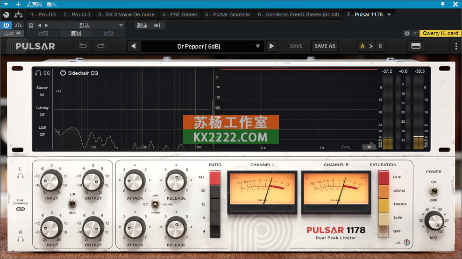Select the TRIODE saturation button
Image resolution: width=462 pixels, height=259 pixels.
[x=384, y=205]
